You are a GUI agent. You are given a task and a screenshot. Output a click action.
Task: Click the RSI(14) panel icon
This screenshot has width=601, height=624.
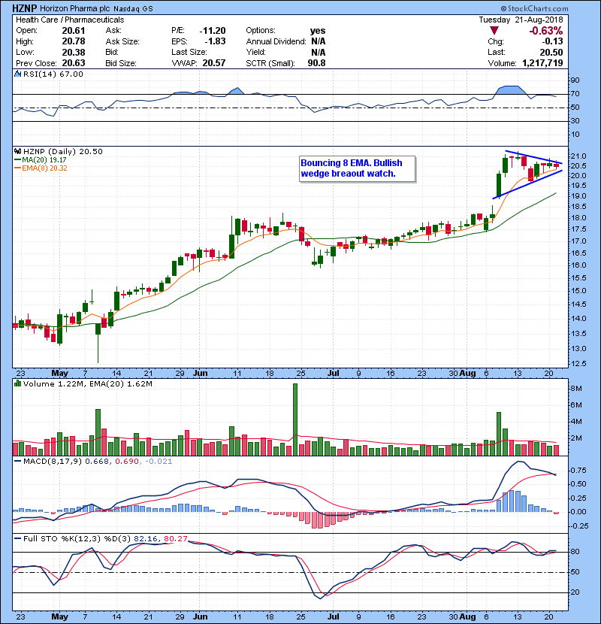[x=17, y=74]
